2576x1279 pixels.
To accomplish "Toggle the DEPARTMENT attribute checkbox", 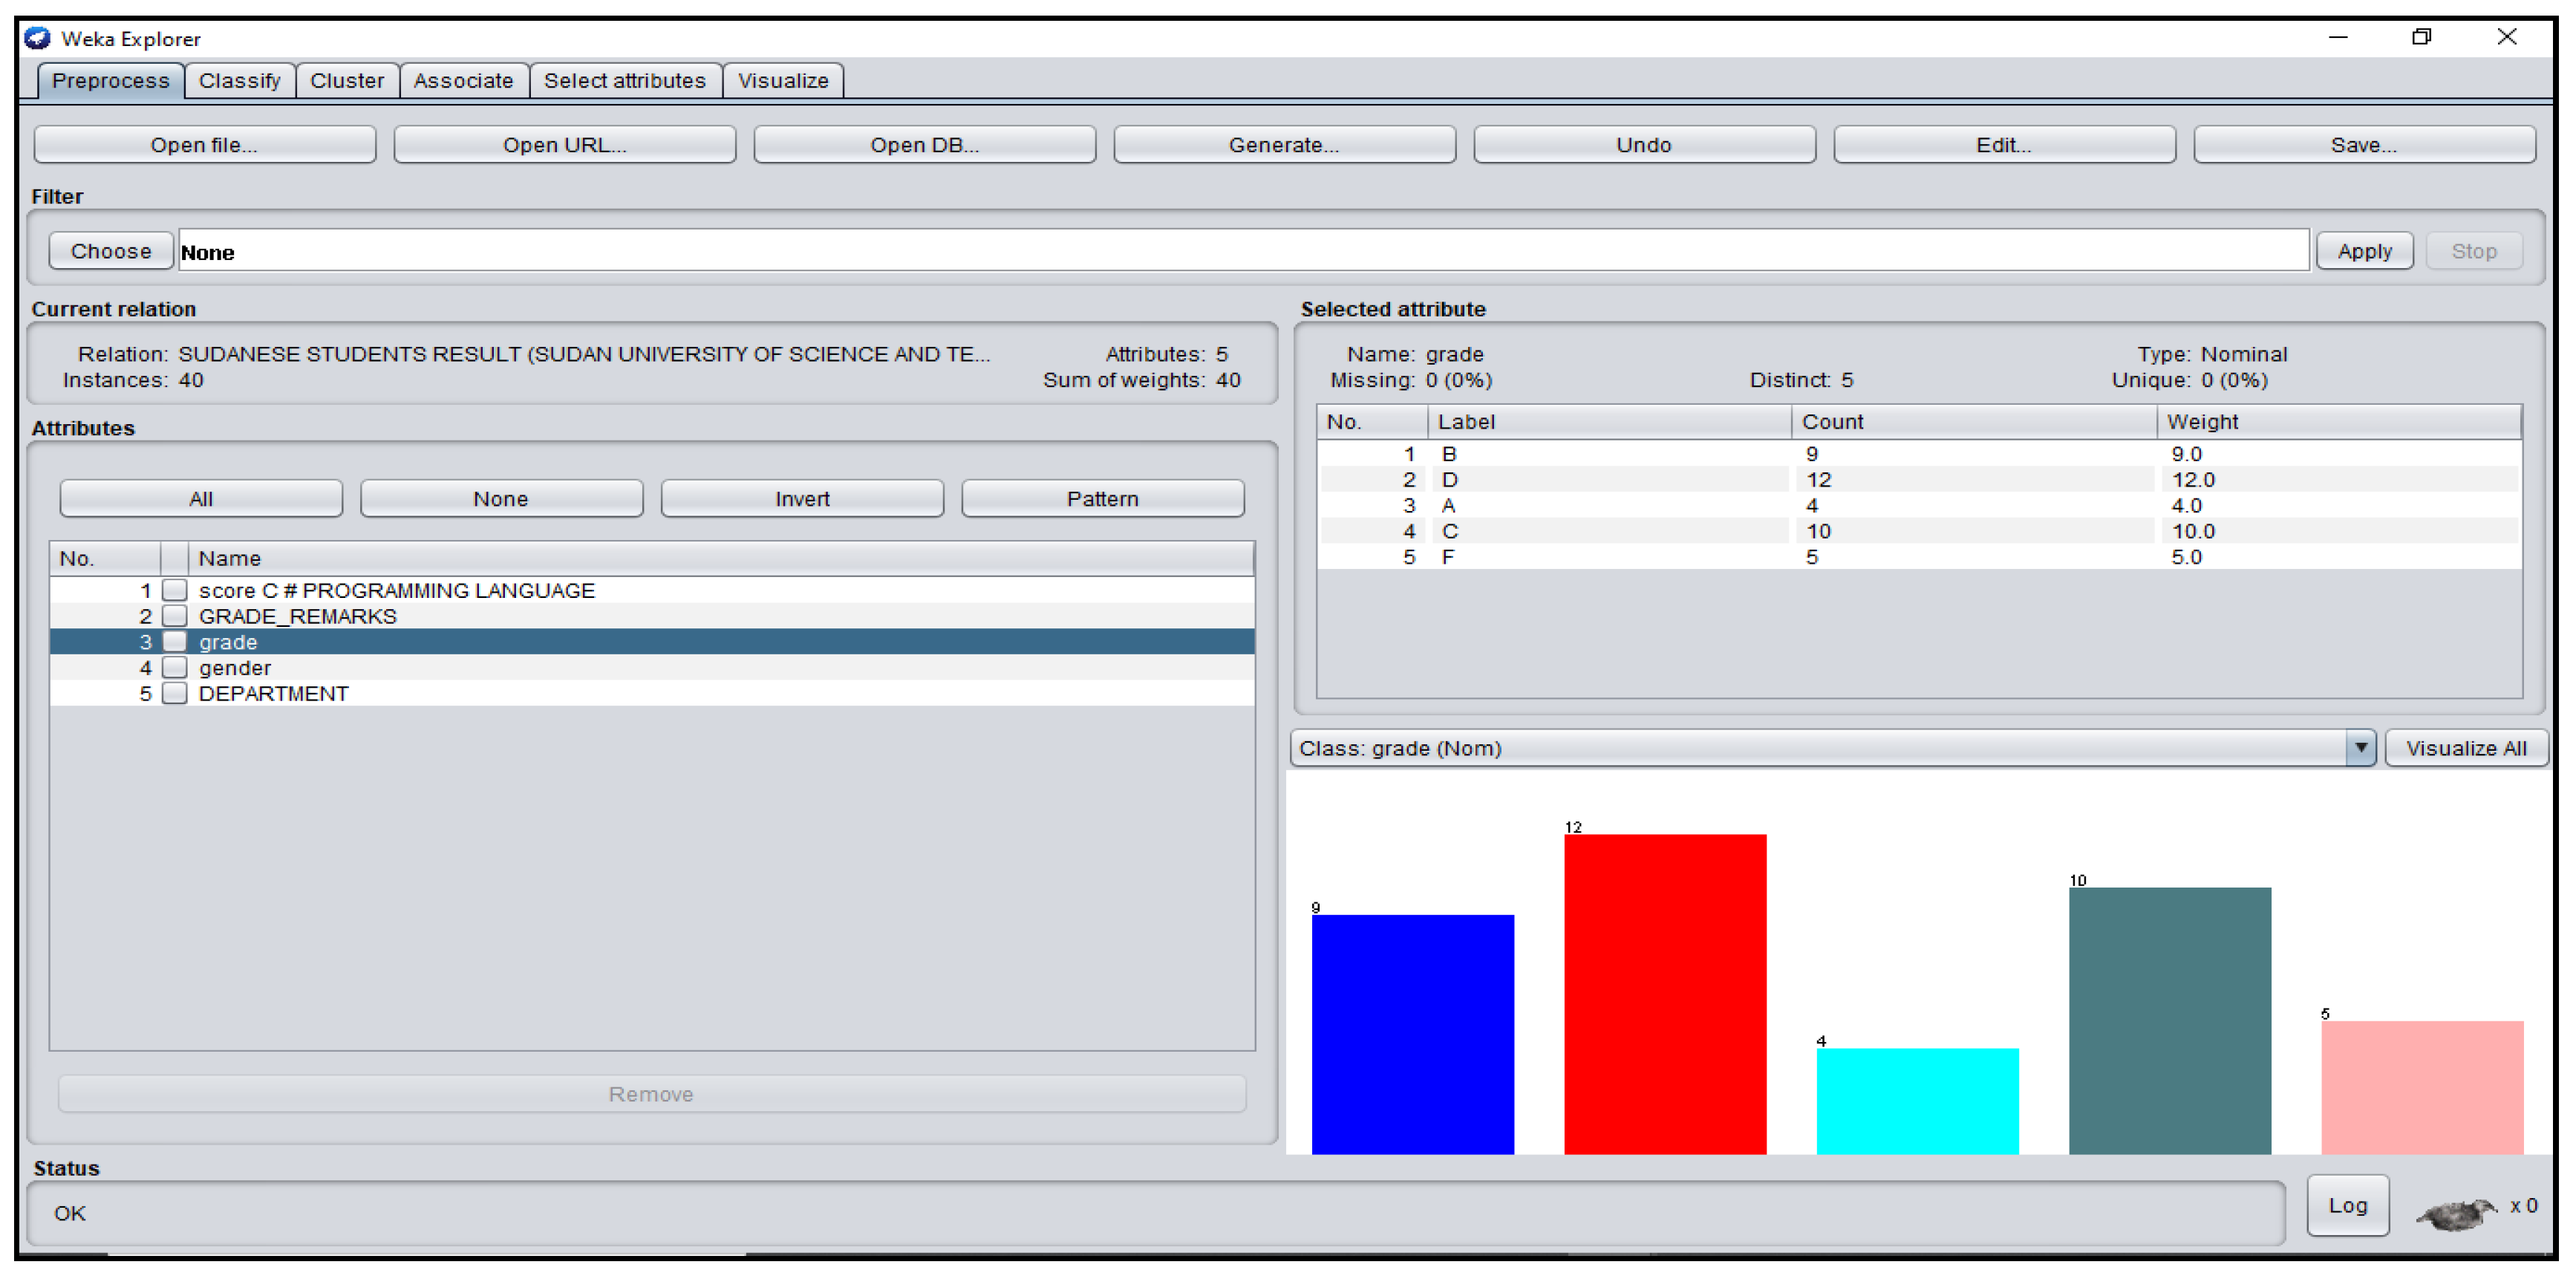I will point(175,693).
